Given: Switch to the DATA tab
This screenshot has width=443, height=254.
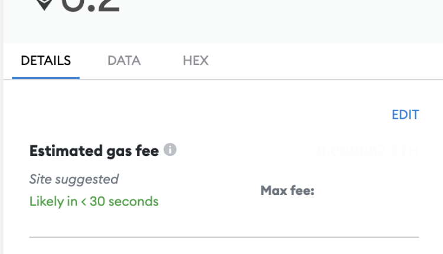Looking at the screenshot, I should (124, 60).
